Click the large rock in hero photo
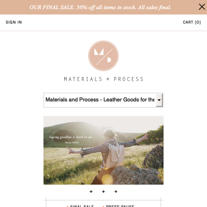Viewport: 207px width, 207px height. click(136, 175)
